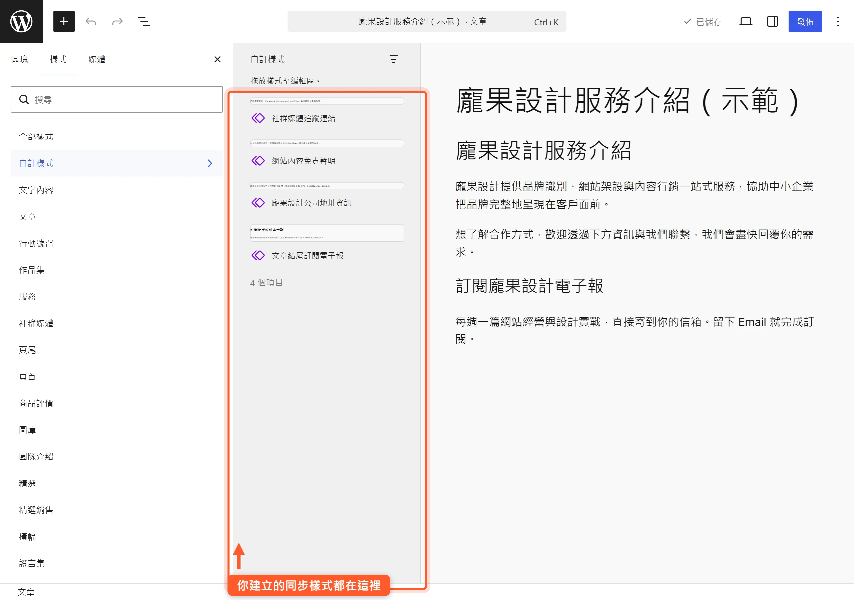Click the 網站內容免責聲明 pattern title

click(304, 161)
